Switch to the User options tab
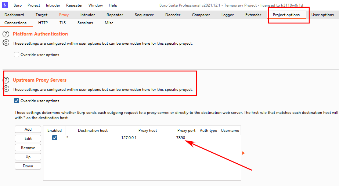 click(x=322, y=15)
